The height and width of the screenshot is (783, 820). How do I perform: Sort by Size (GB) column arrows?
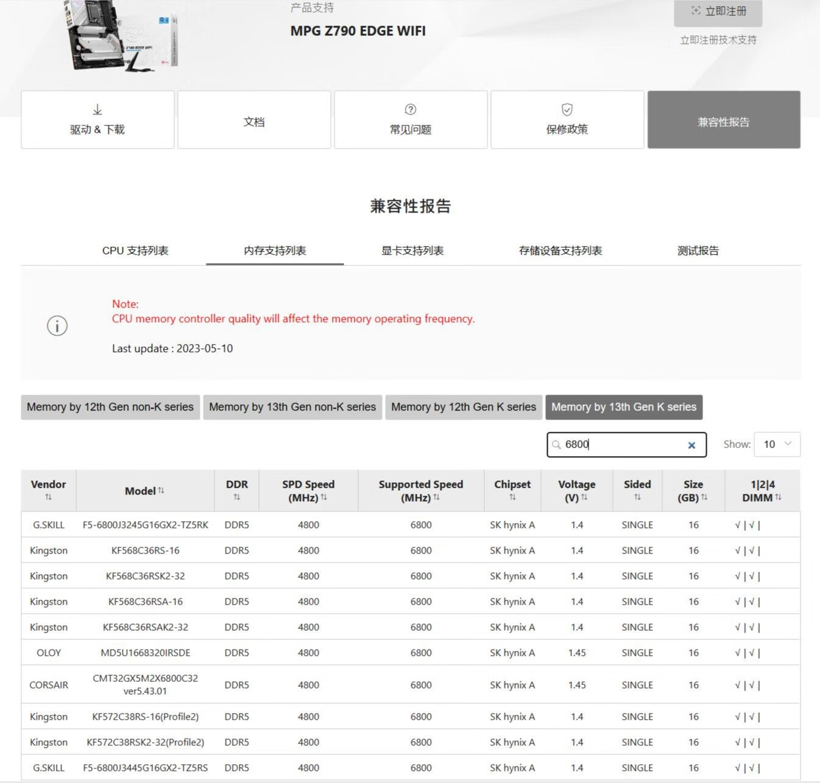[704, 497]
